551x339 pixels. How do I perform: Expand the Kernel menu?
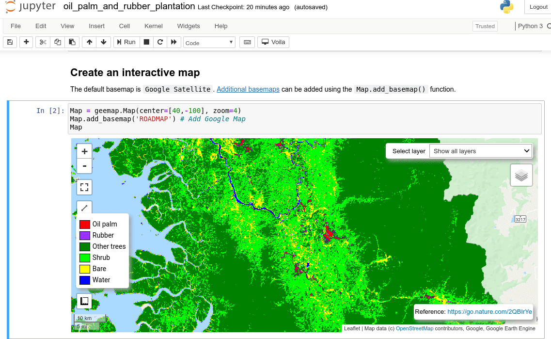(153, 26)
